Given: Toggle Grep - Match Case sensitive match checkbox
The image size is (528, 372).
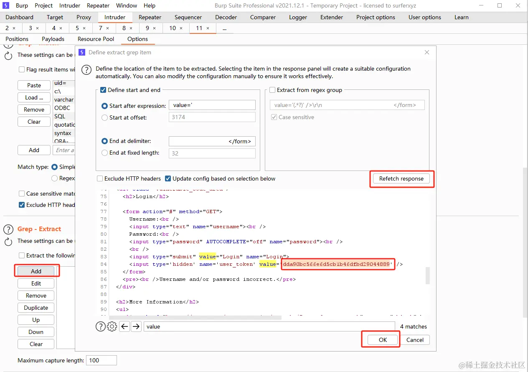Looking at the screenshot, I should (x=22, y=194).
